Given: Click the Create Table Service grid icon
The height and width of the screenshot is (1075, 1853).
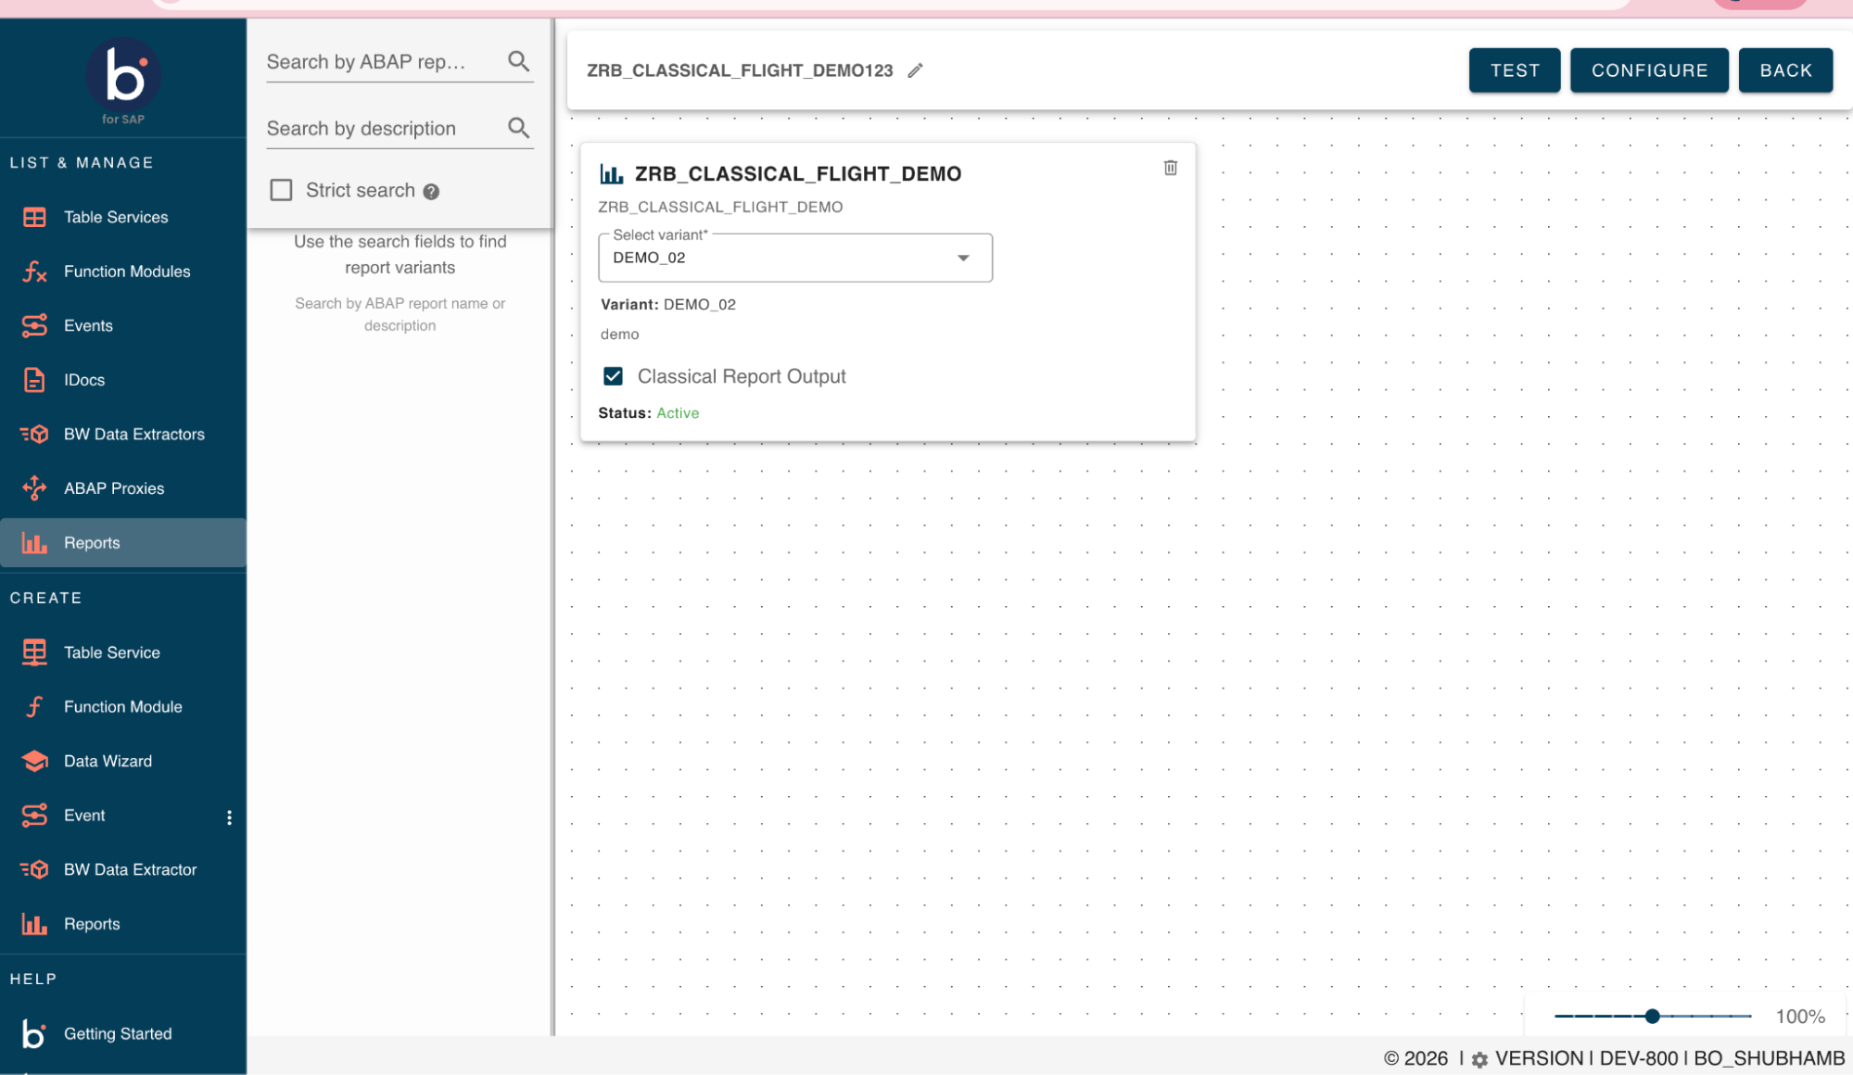Looking at the screenshot, I should point(34,652).
